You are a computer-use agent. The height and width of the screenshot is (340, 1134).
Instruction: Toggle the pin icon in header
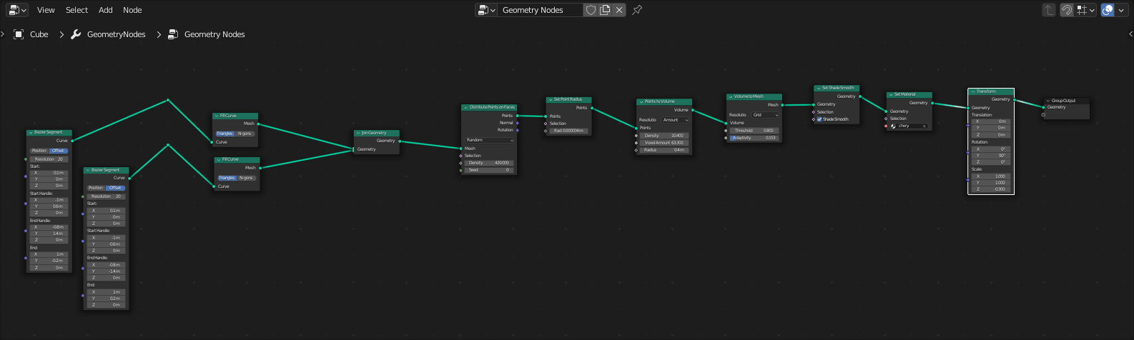click(637, 10)
